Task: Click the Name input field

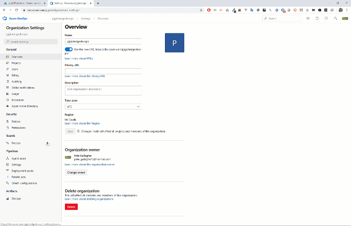Action: point(103,41)
